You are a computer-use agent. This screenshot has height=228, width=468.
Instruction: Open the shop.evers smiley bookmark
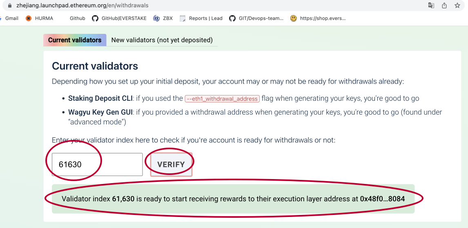coord(318,18)
